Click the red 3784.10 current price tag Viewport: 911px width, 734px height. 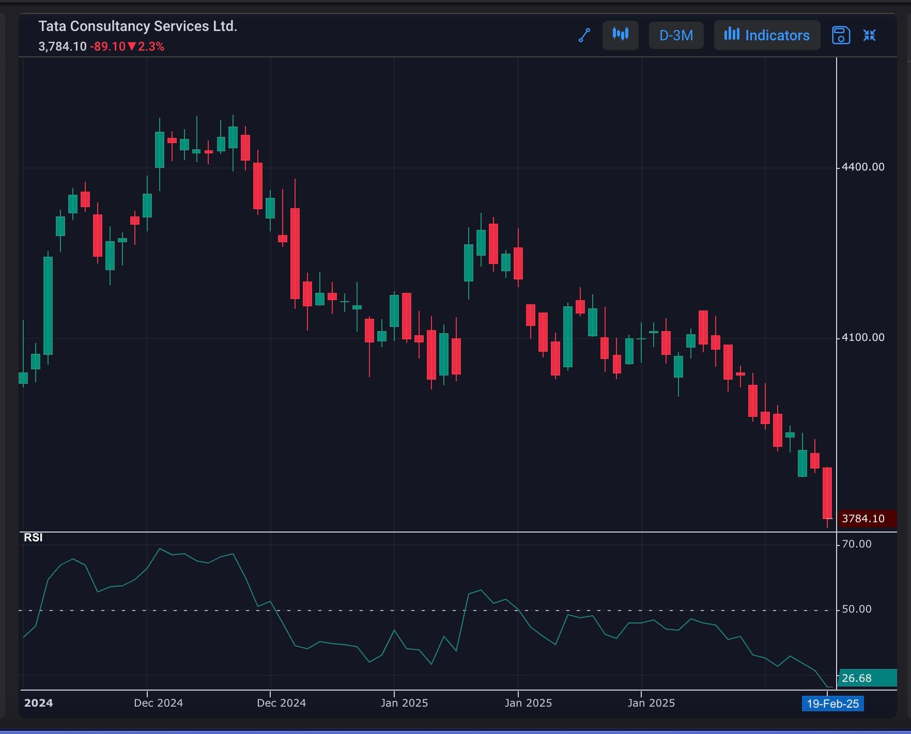(x=867, y=519)
